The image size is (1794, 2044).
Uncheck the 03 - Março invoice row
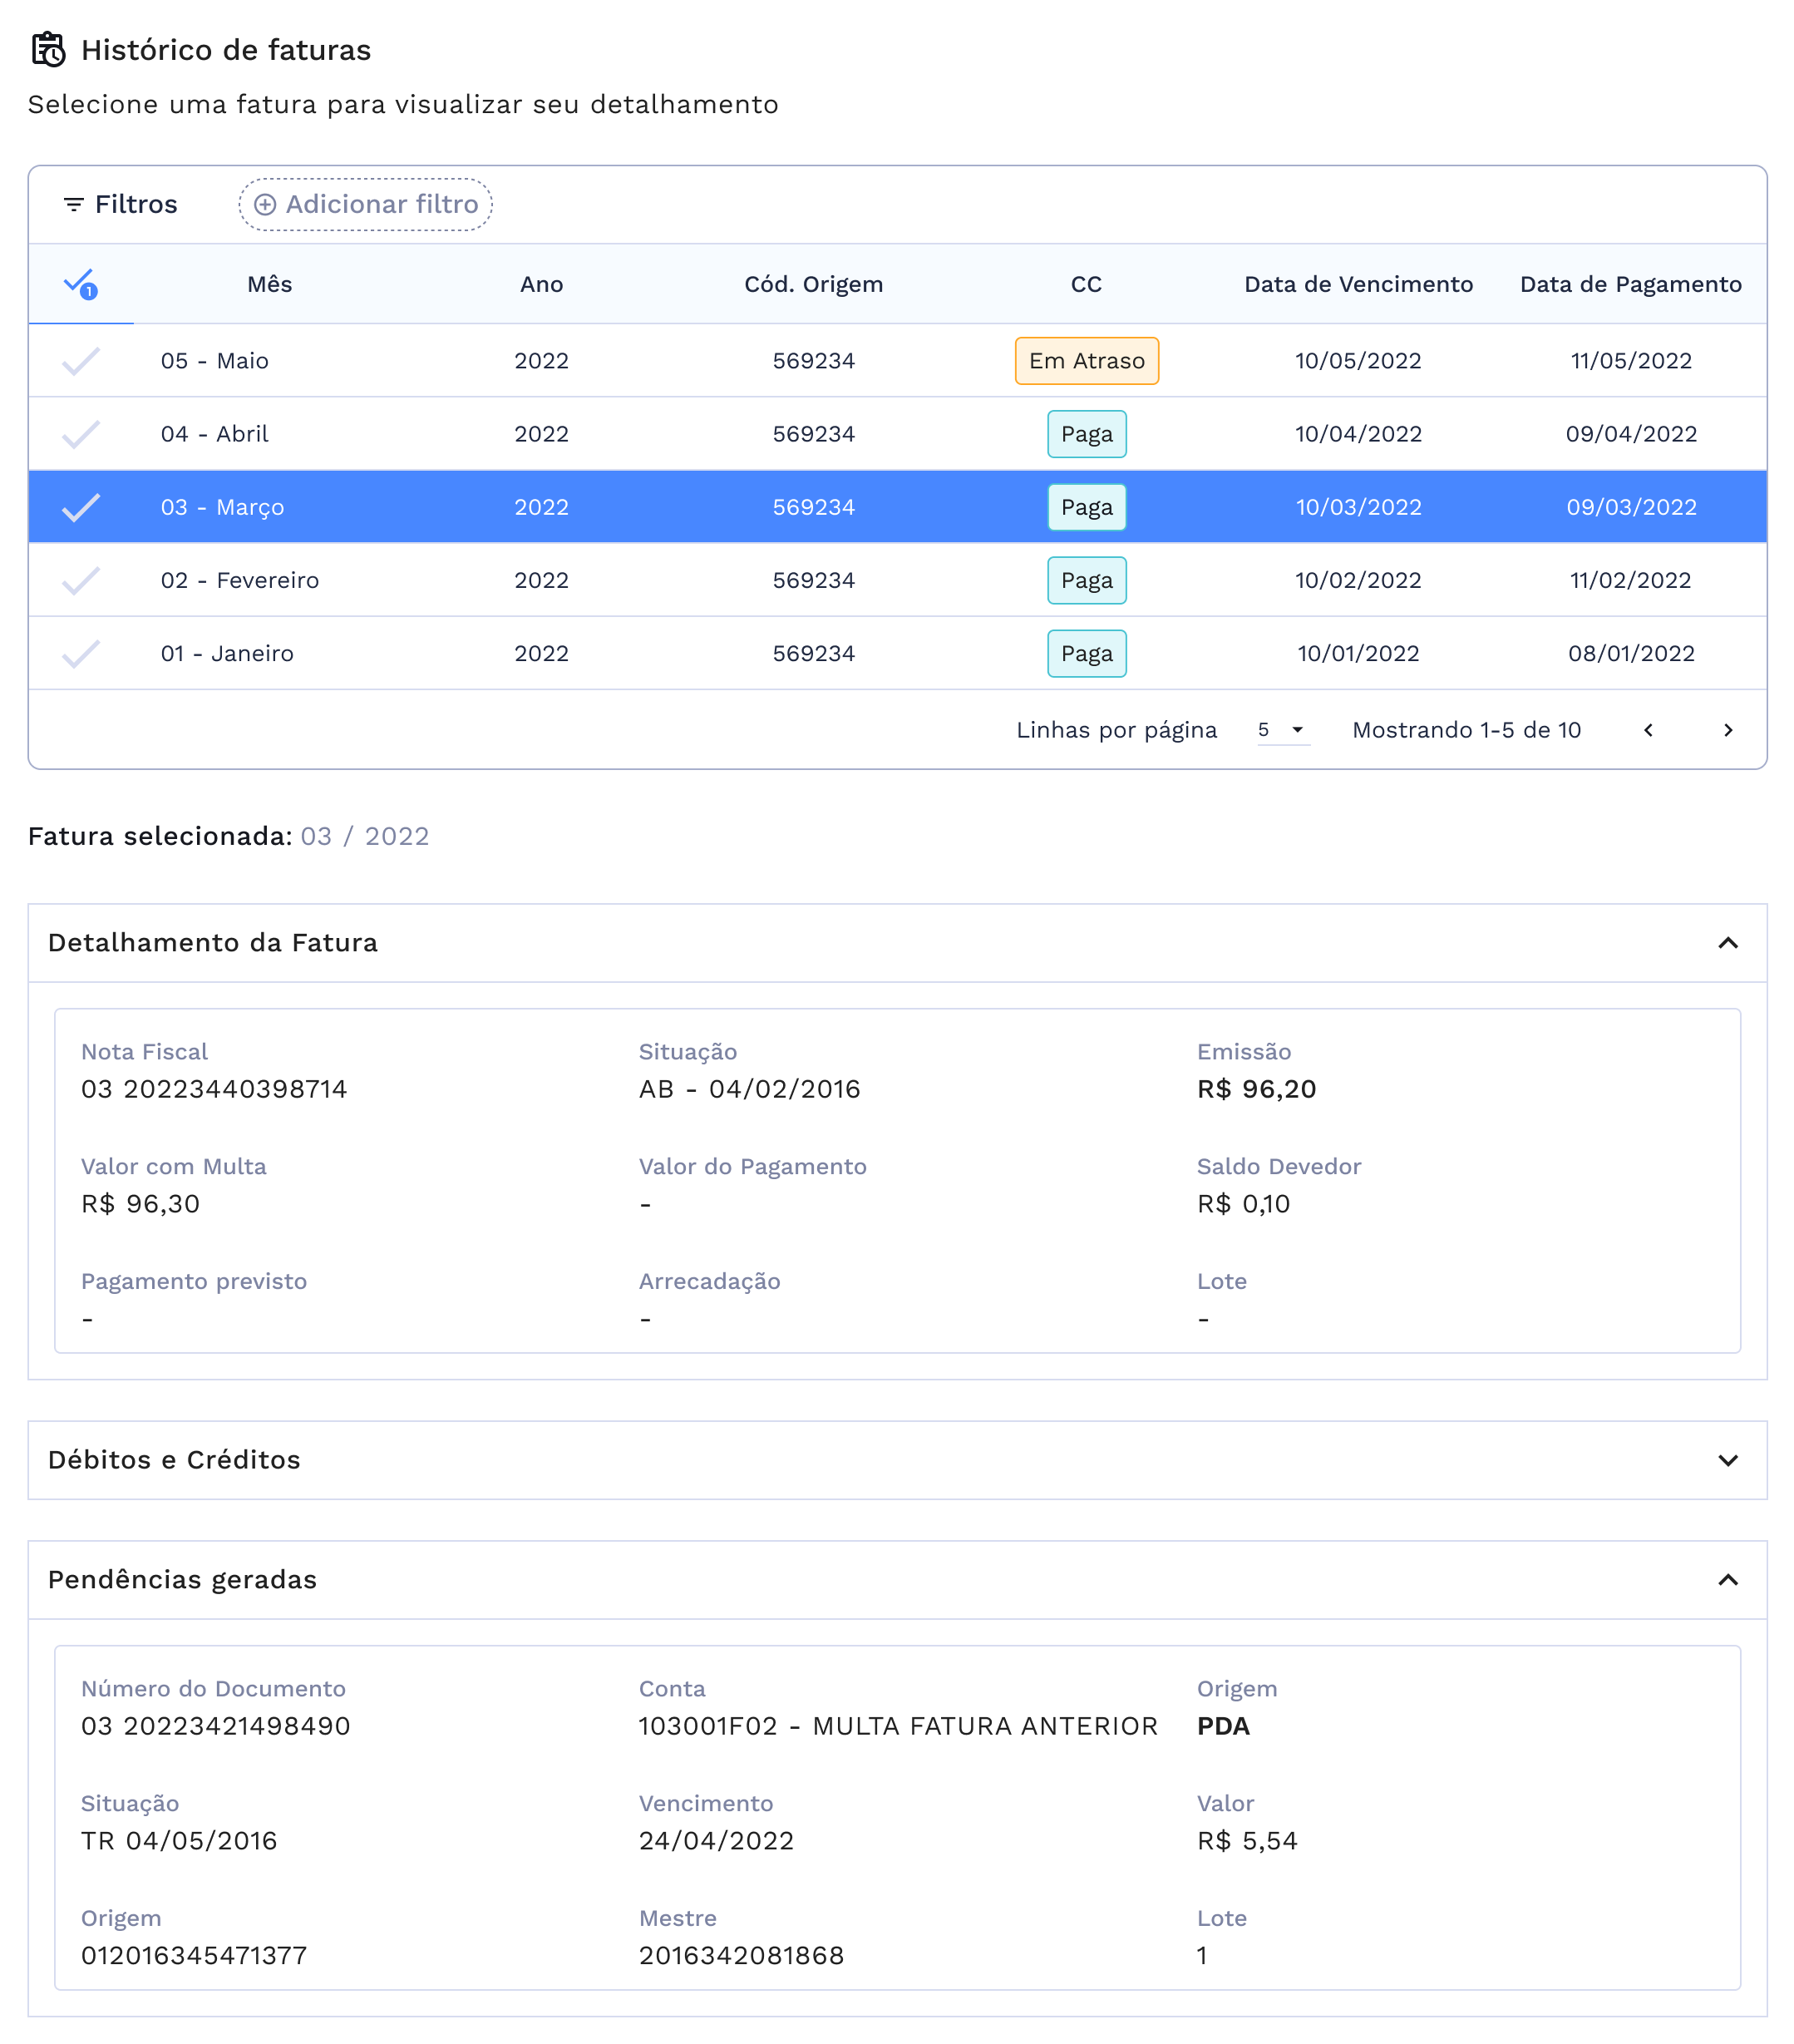tap(80, 507)
